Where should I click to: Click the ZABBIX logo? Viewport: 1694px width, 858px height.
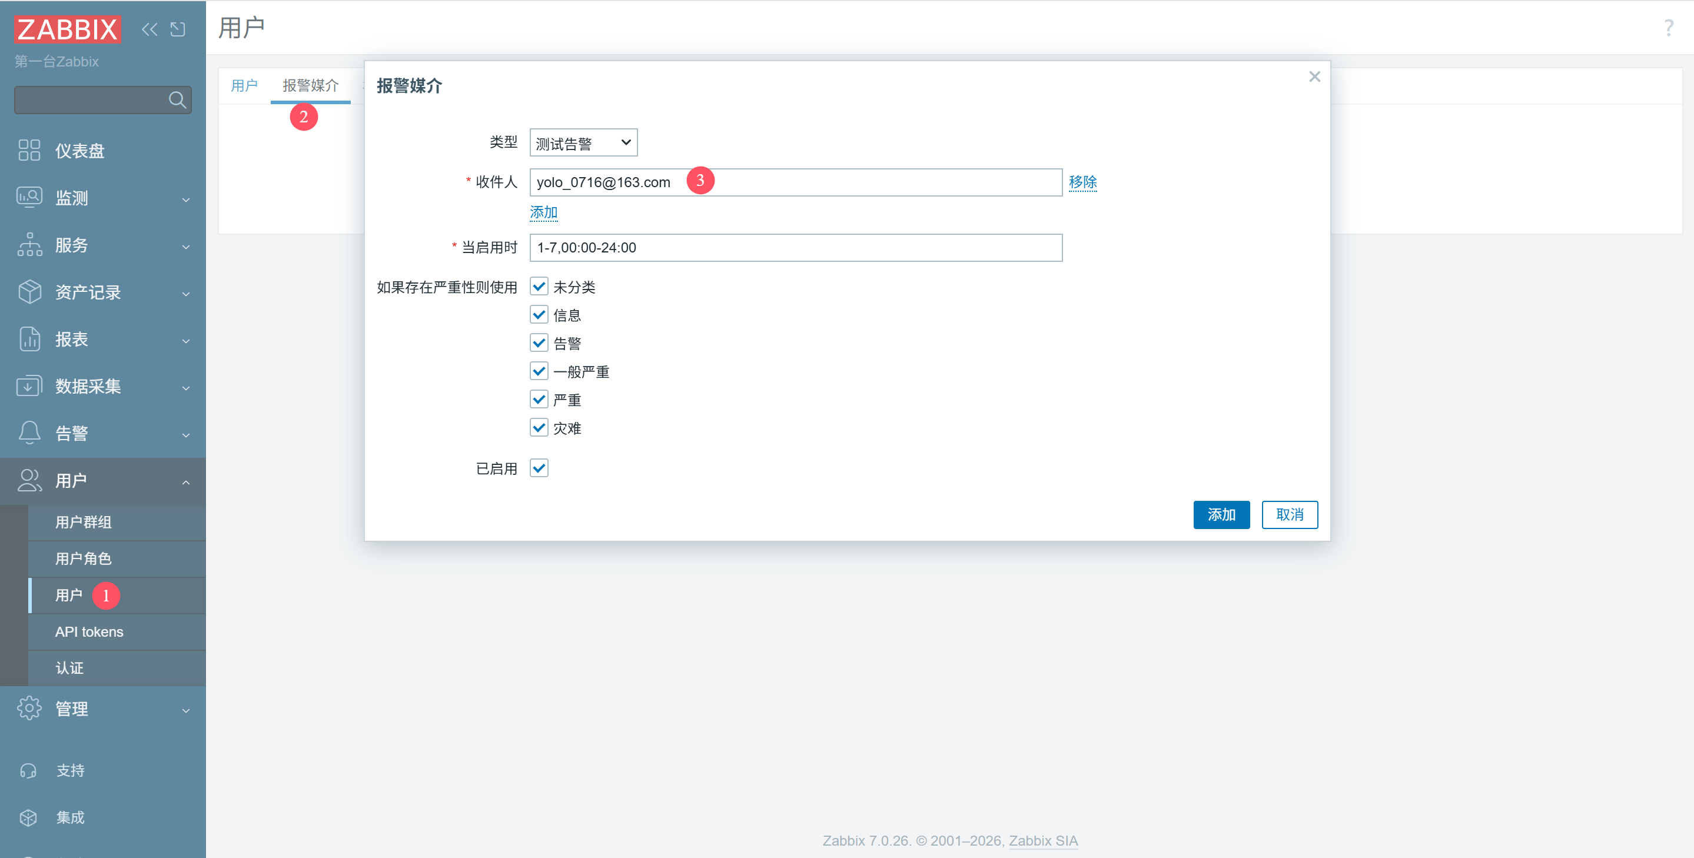(67, 29)
